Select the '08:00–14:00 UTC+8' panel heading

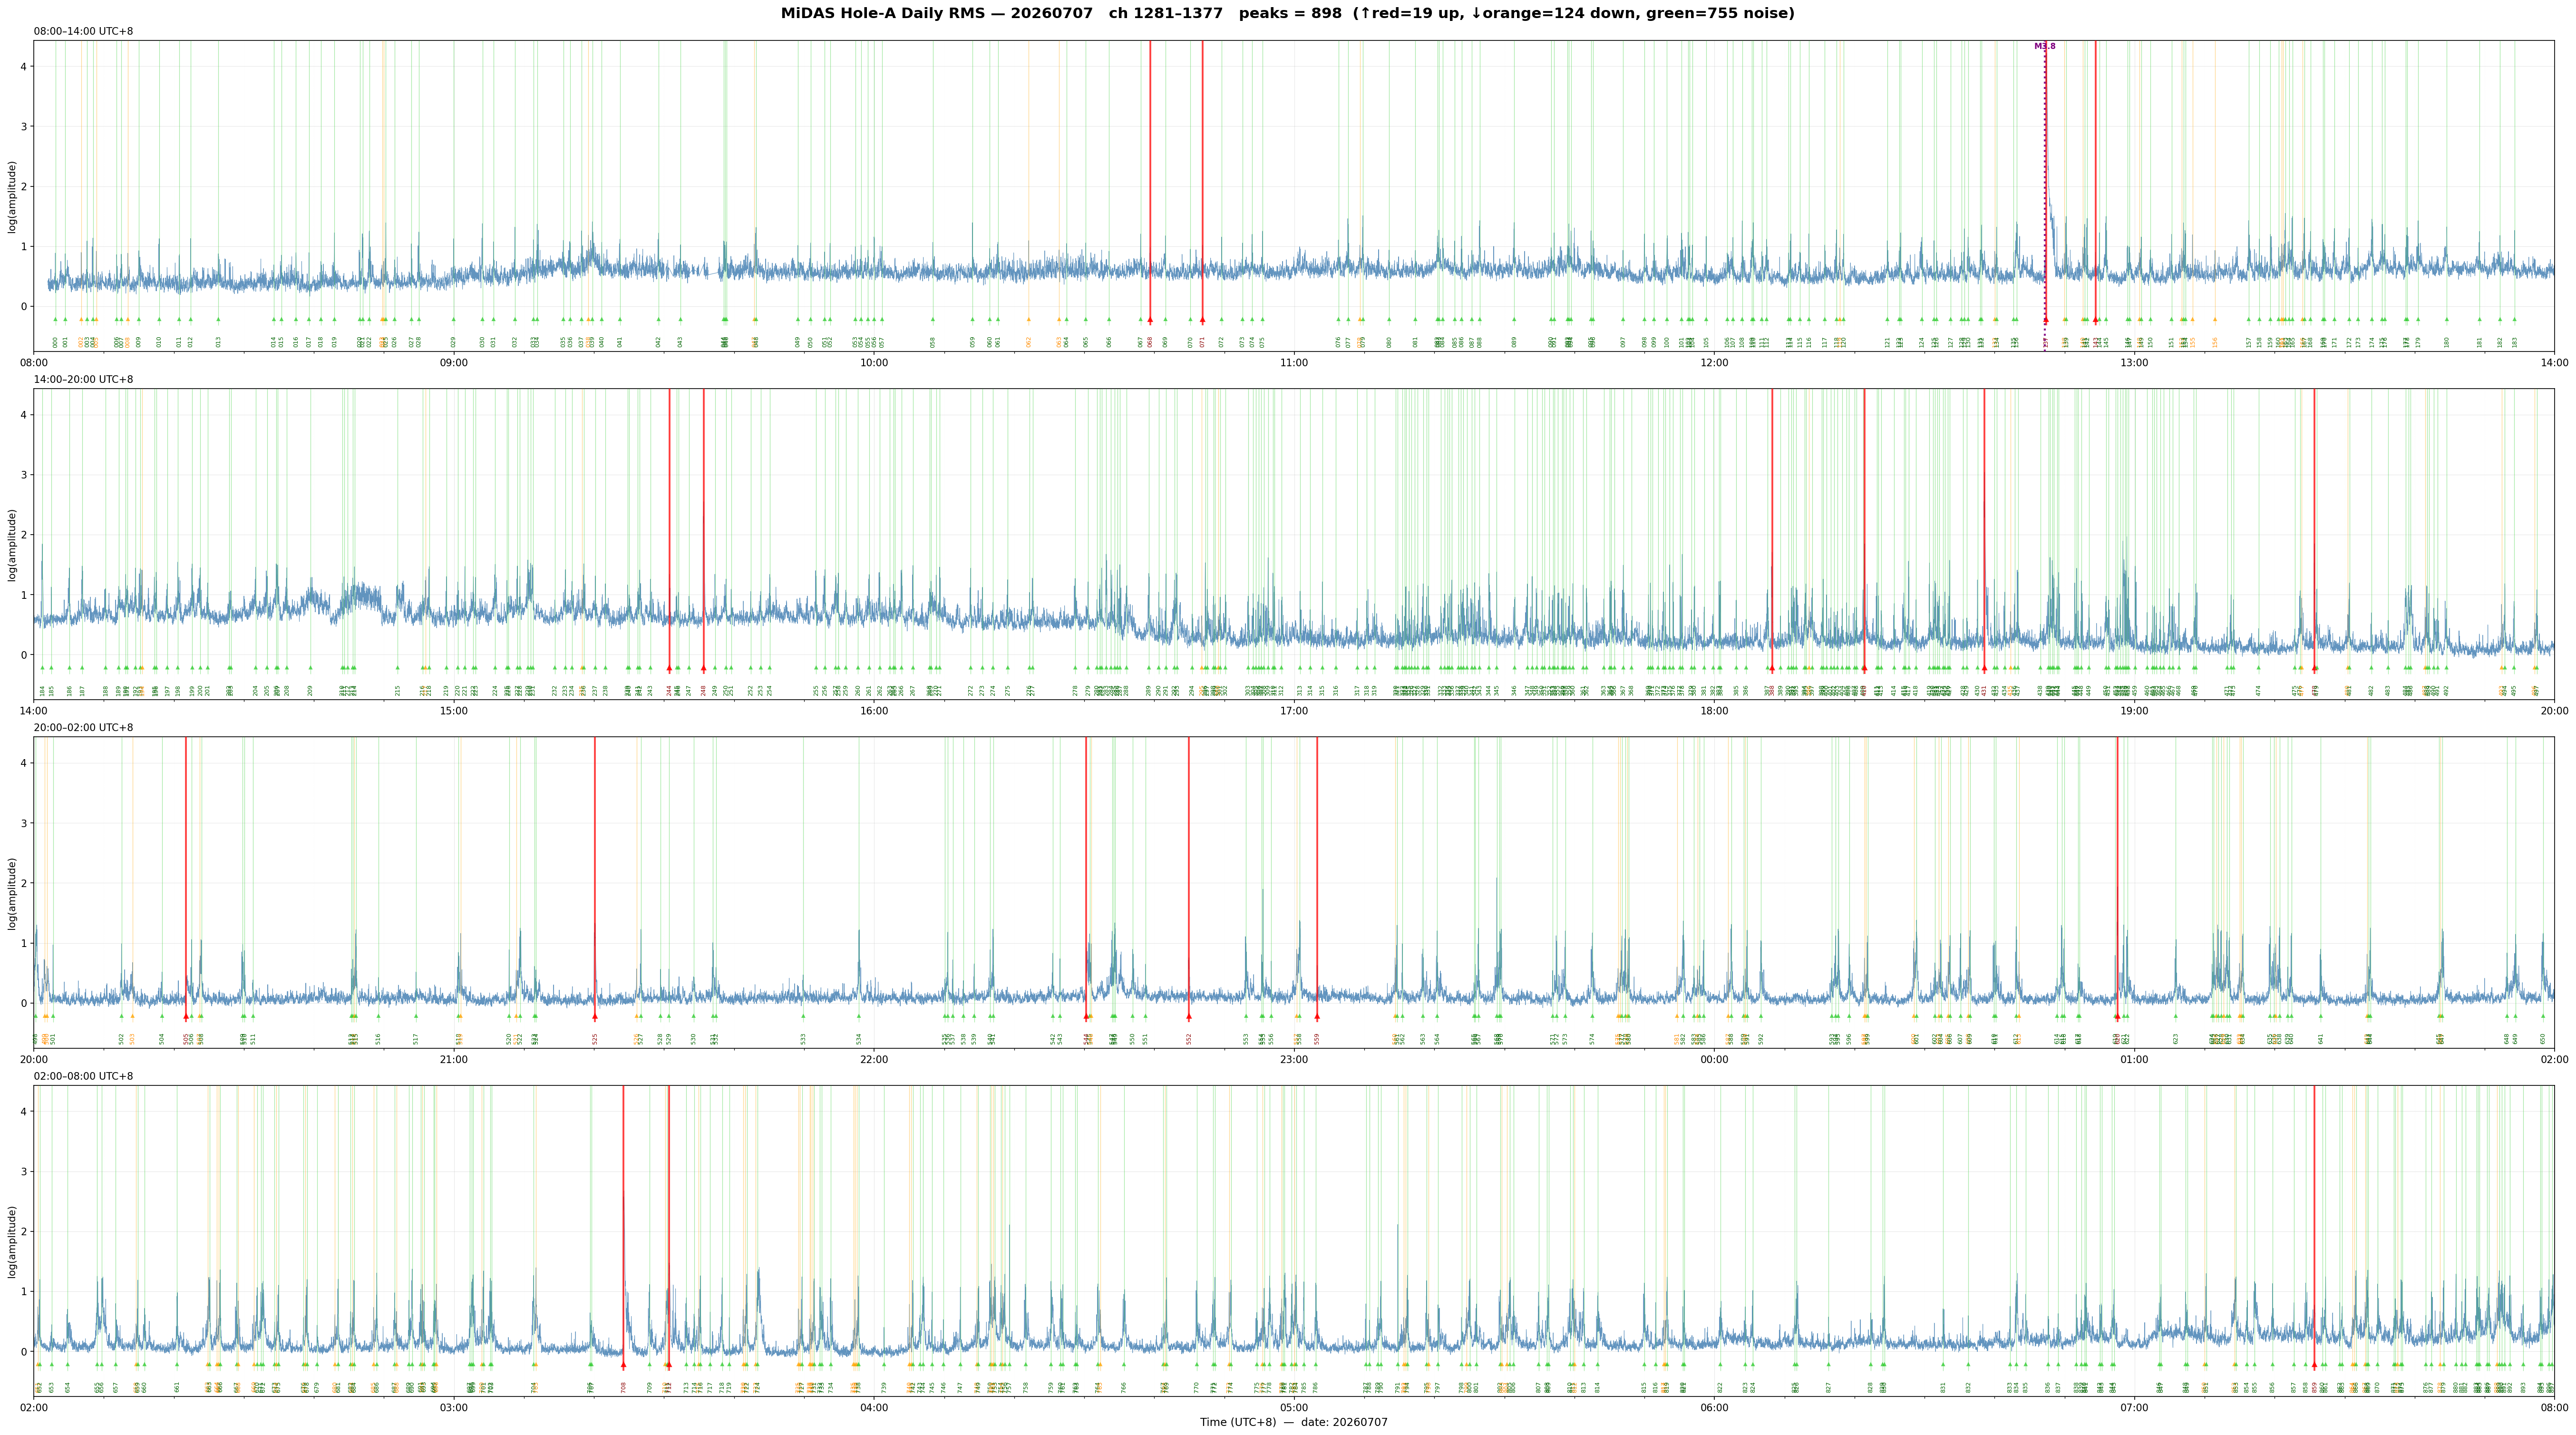point(83,31)
